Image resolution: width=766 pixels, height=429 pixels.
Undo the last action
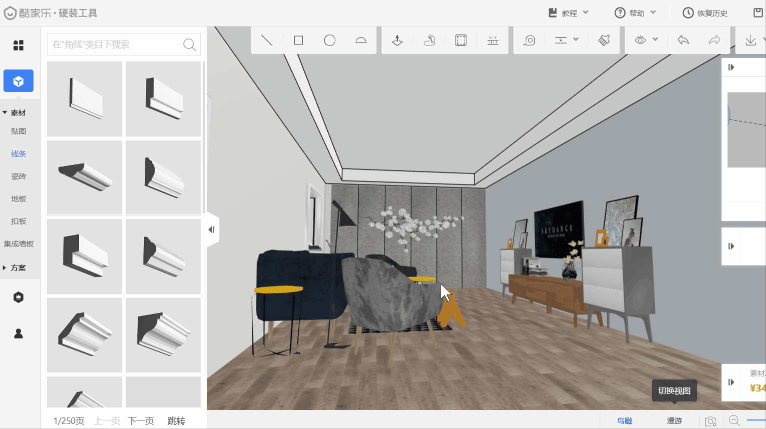(x=683, y=40)
